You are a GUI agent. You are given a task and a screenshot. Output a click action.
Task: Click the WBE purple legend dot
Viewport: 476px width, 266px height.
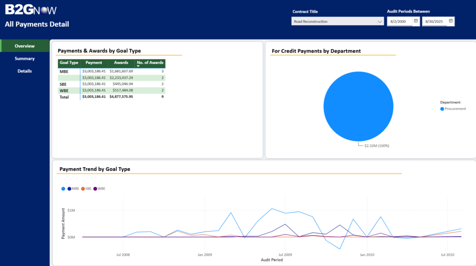tap(95, 188)
